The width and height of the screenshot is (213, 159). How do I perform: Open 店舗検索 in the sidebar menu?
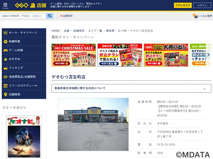[24, 94]
